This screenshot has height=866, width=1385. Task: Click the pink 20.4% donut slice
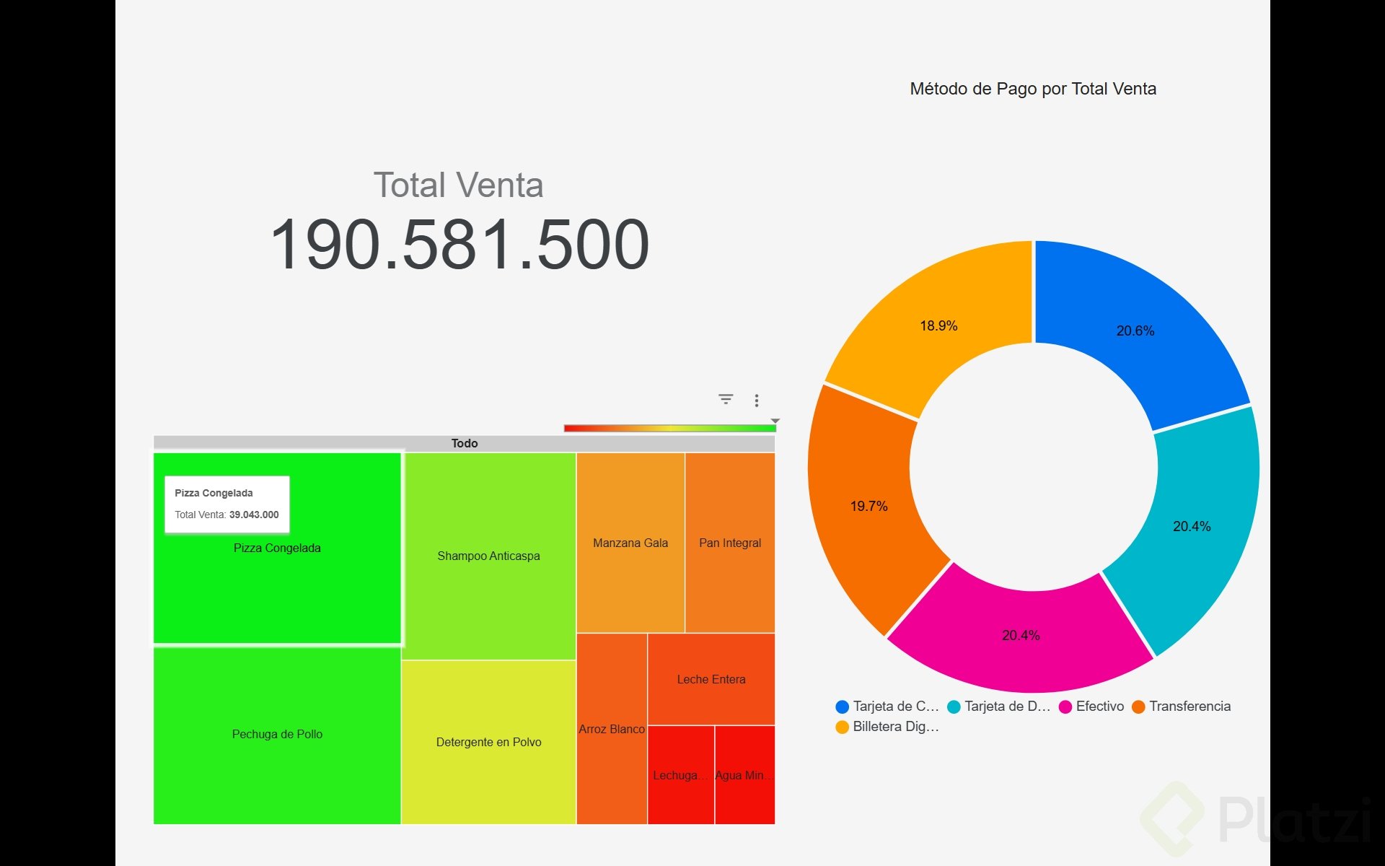point(1020,636)
